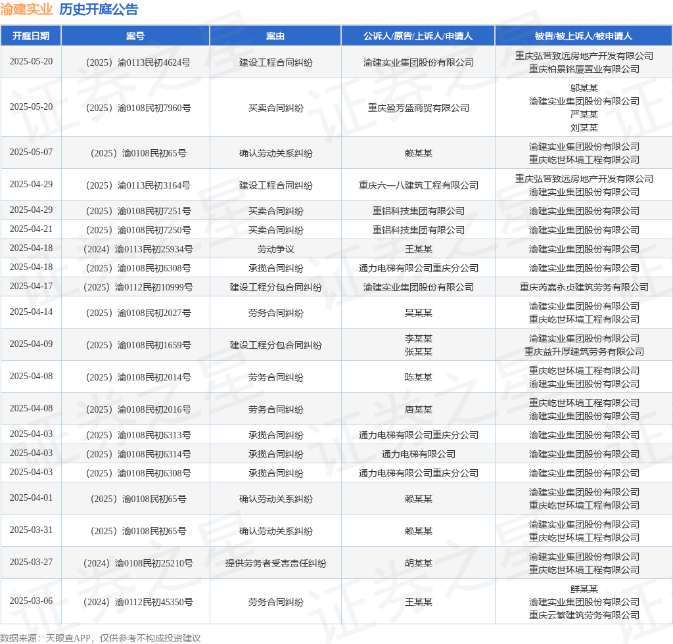Image resolution: width=673 pixels, height=644 pixels.
Task: Open the 渝建实业 title link
Action: pos(26,9)
